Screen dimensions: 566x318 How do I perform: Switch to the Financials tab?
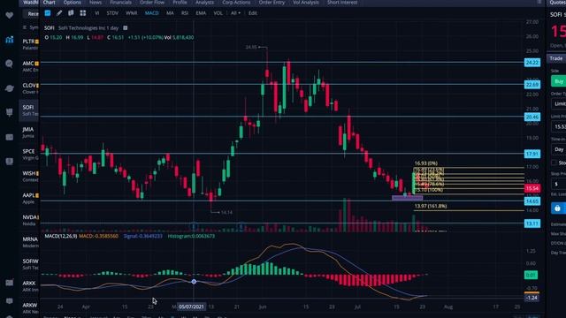tap(120, 3)
